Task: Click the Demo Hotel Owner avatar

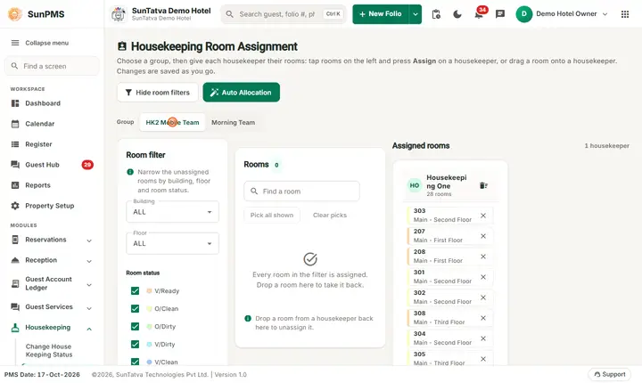Action: click(x=523, y=14)
